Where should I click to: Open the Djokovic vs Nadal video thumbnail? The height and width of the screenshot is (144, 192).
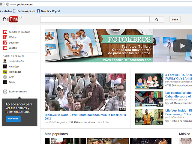click(x=85, y=92)
